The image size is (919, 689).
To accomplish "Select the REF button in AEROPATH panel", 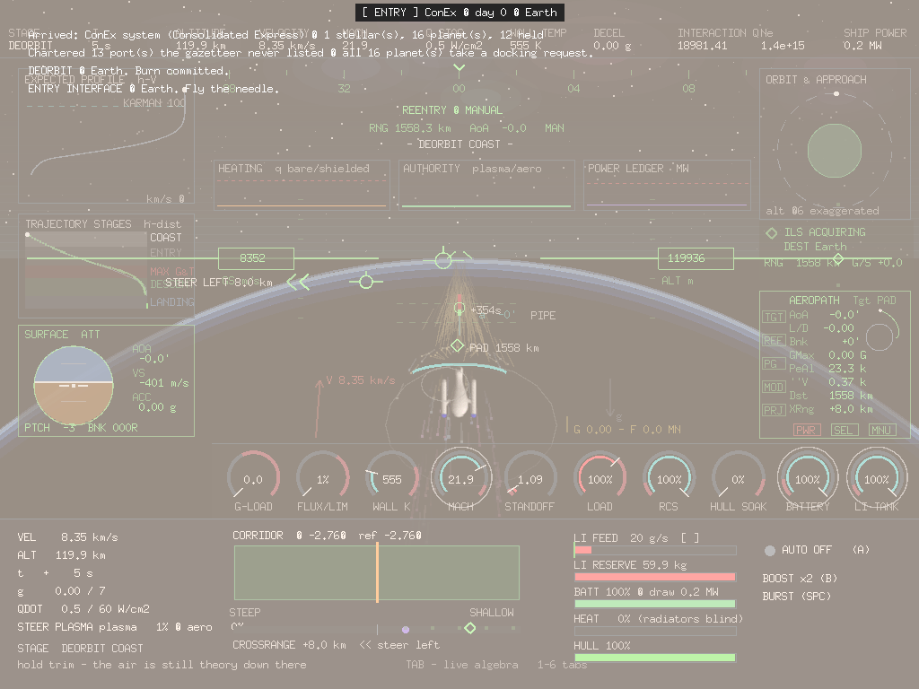I will coord(774,340).
